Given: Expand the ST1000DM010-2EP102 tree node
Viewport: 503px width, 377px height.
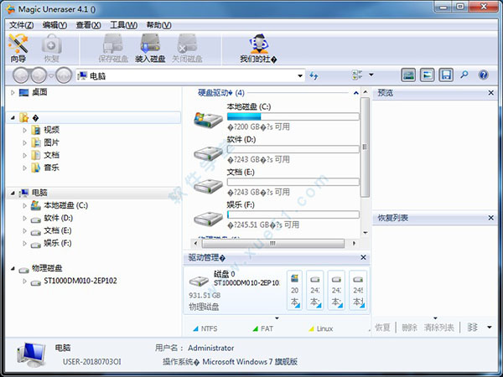Looking at the screenshot, I should tap(24, 281).
